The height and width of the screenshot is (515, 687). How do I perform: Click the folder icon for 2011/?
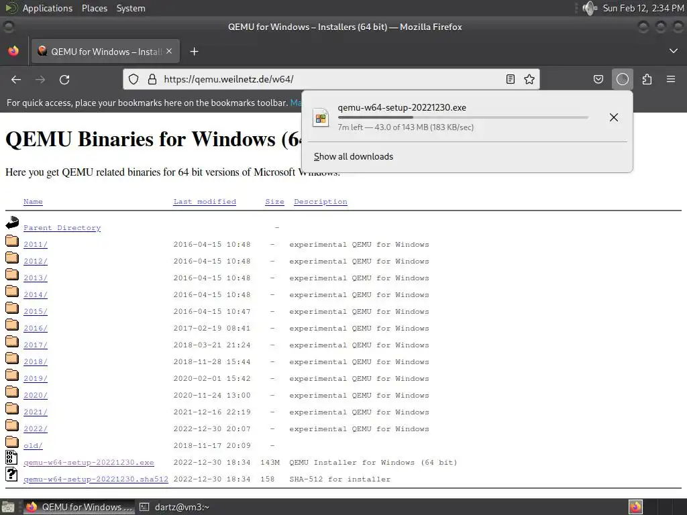click(12, 241)
